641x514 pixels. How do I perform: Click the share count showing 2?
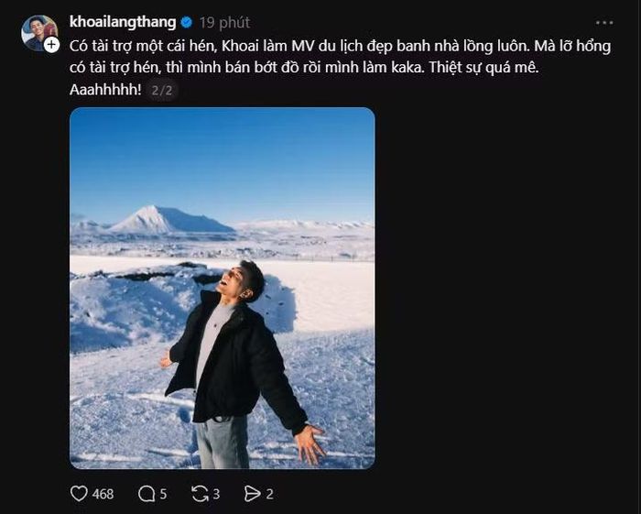tap(269, 494)
